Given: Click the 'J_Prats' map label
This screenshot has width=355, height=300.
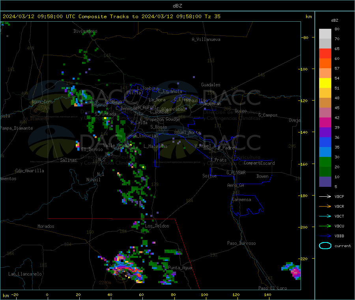Looking at the screenshot, I should [x=218, y=160].
